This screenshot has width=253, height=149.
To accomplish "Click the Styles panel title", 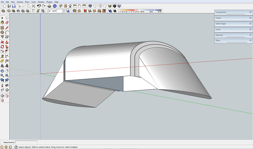I will (218, 41).
